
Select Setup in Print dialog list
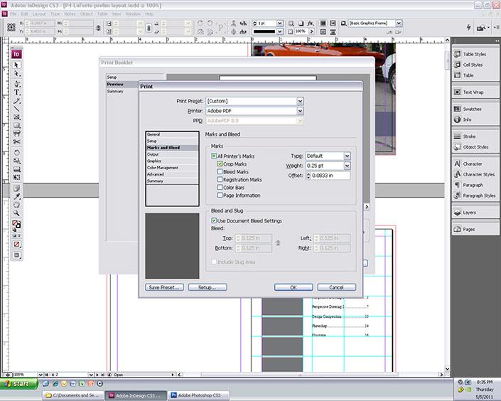click(x=172, y=141)
